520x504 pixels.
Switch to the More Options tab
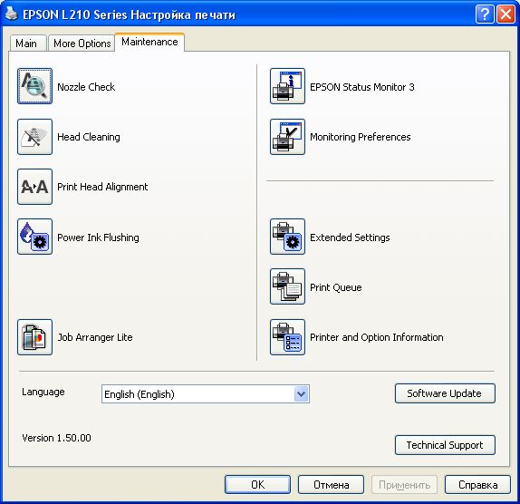pyautogui.click(x=82, y=44)
